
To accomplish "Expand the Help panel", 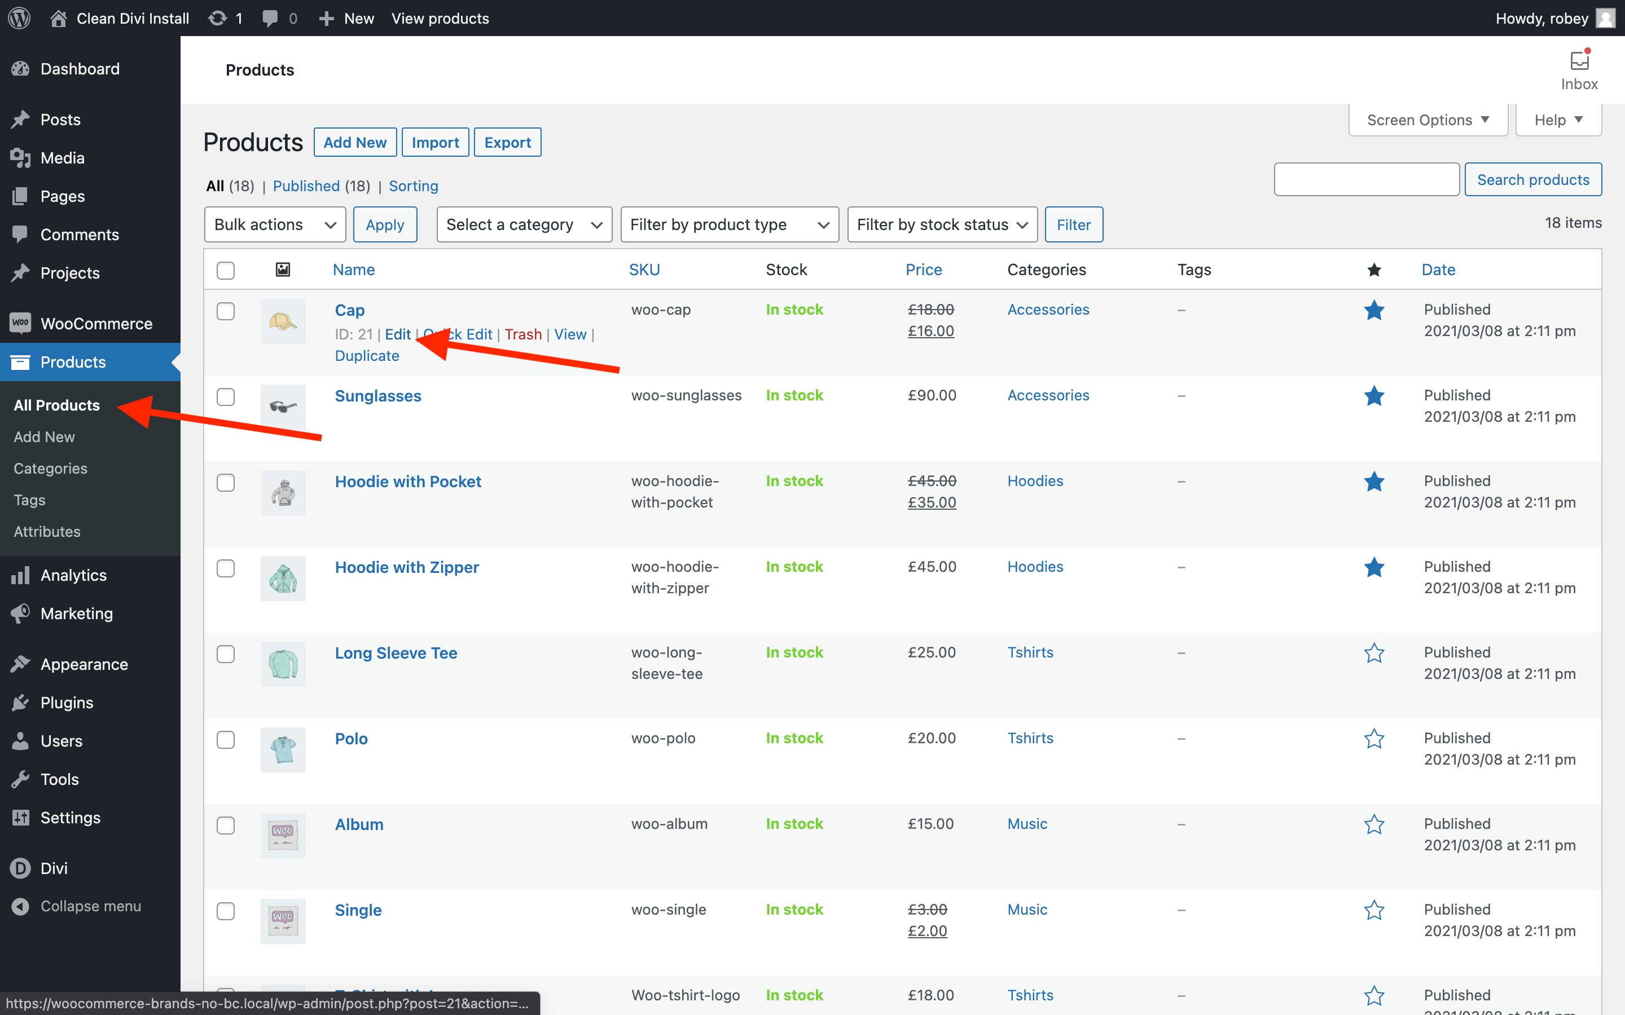I will 1558,120.
